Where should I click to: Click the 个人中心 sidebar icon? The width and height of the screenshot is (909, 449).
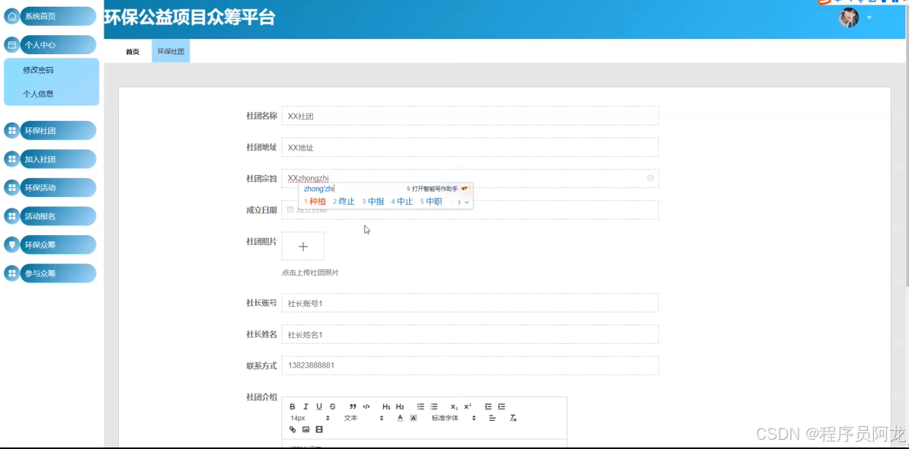(11, 45)
